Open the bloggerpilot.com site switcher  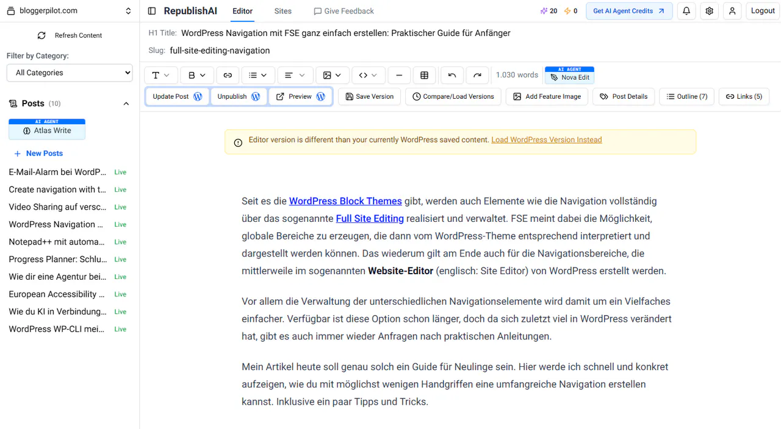click(70, 11)
